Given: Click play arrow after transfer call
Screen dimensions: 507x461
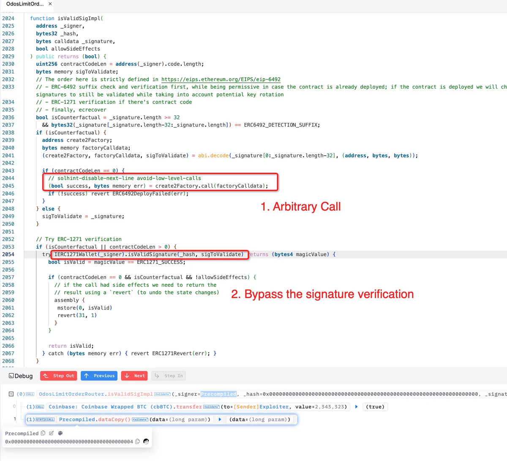Looking at the screenshot, I should click(x=357, y=407).
